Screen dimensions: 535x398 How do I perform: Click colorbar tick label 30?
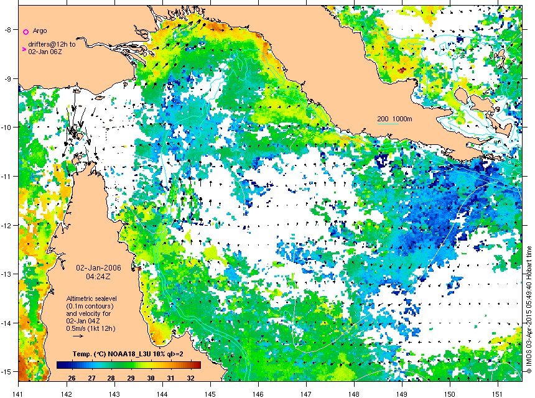(151, 378)
